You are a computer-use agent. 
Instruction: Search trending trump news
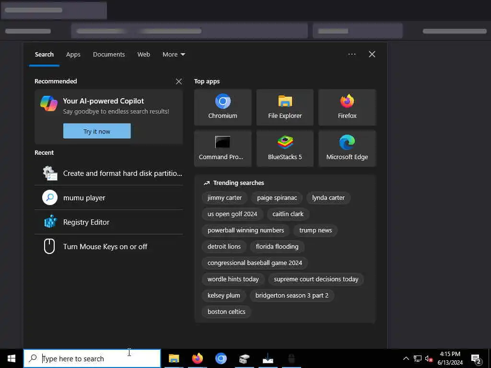click(x=316, y=230)
